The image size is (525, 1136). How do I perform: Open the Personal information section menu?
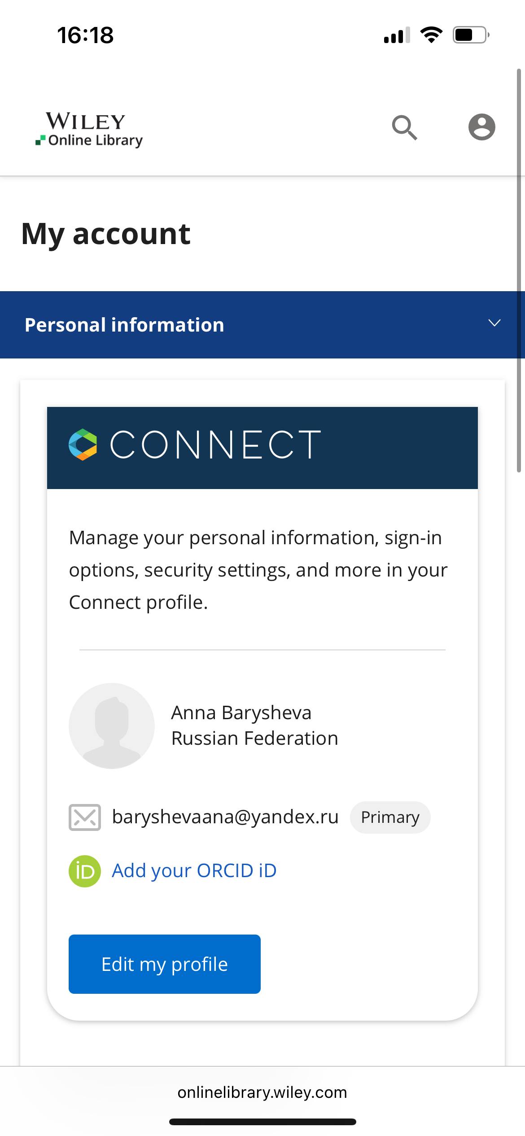[x=124, y=325]
